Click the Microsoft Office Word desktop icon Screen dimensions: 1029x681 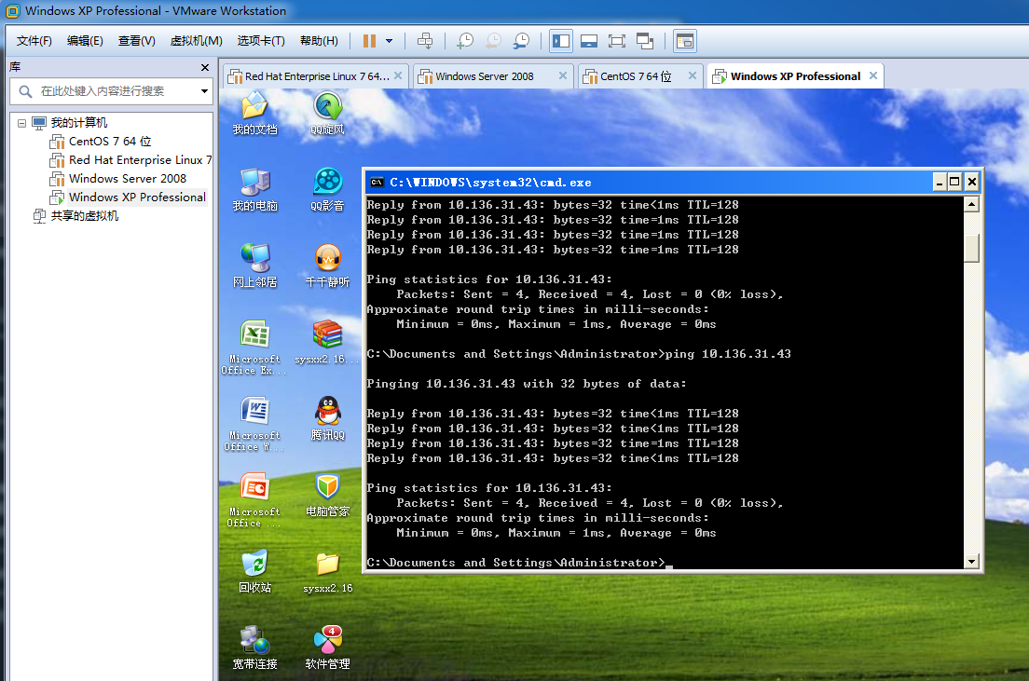[x=254, y=423]
